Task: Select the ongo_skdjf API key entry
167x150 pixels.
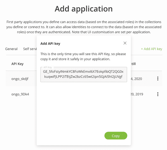Action: [20, 79]
